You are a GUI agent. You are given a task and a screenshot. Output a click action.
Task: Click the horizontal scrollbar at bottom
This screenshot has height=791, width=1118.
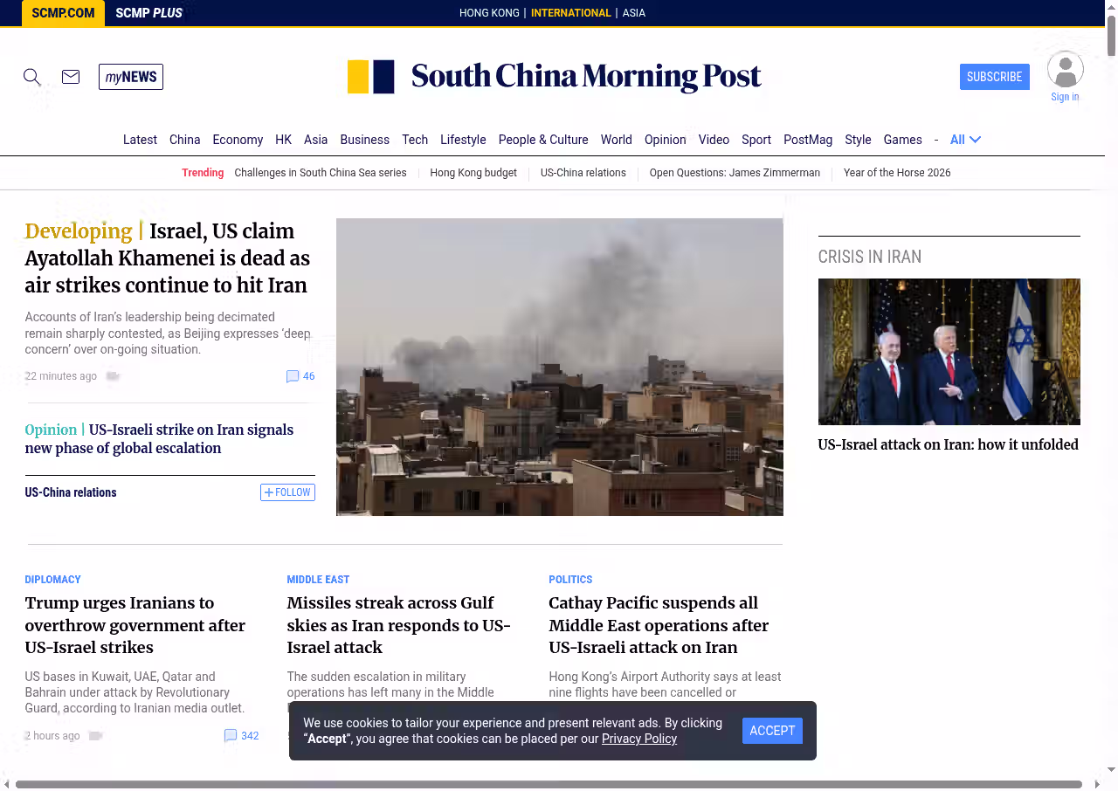(549, 784)
